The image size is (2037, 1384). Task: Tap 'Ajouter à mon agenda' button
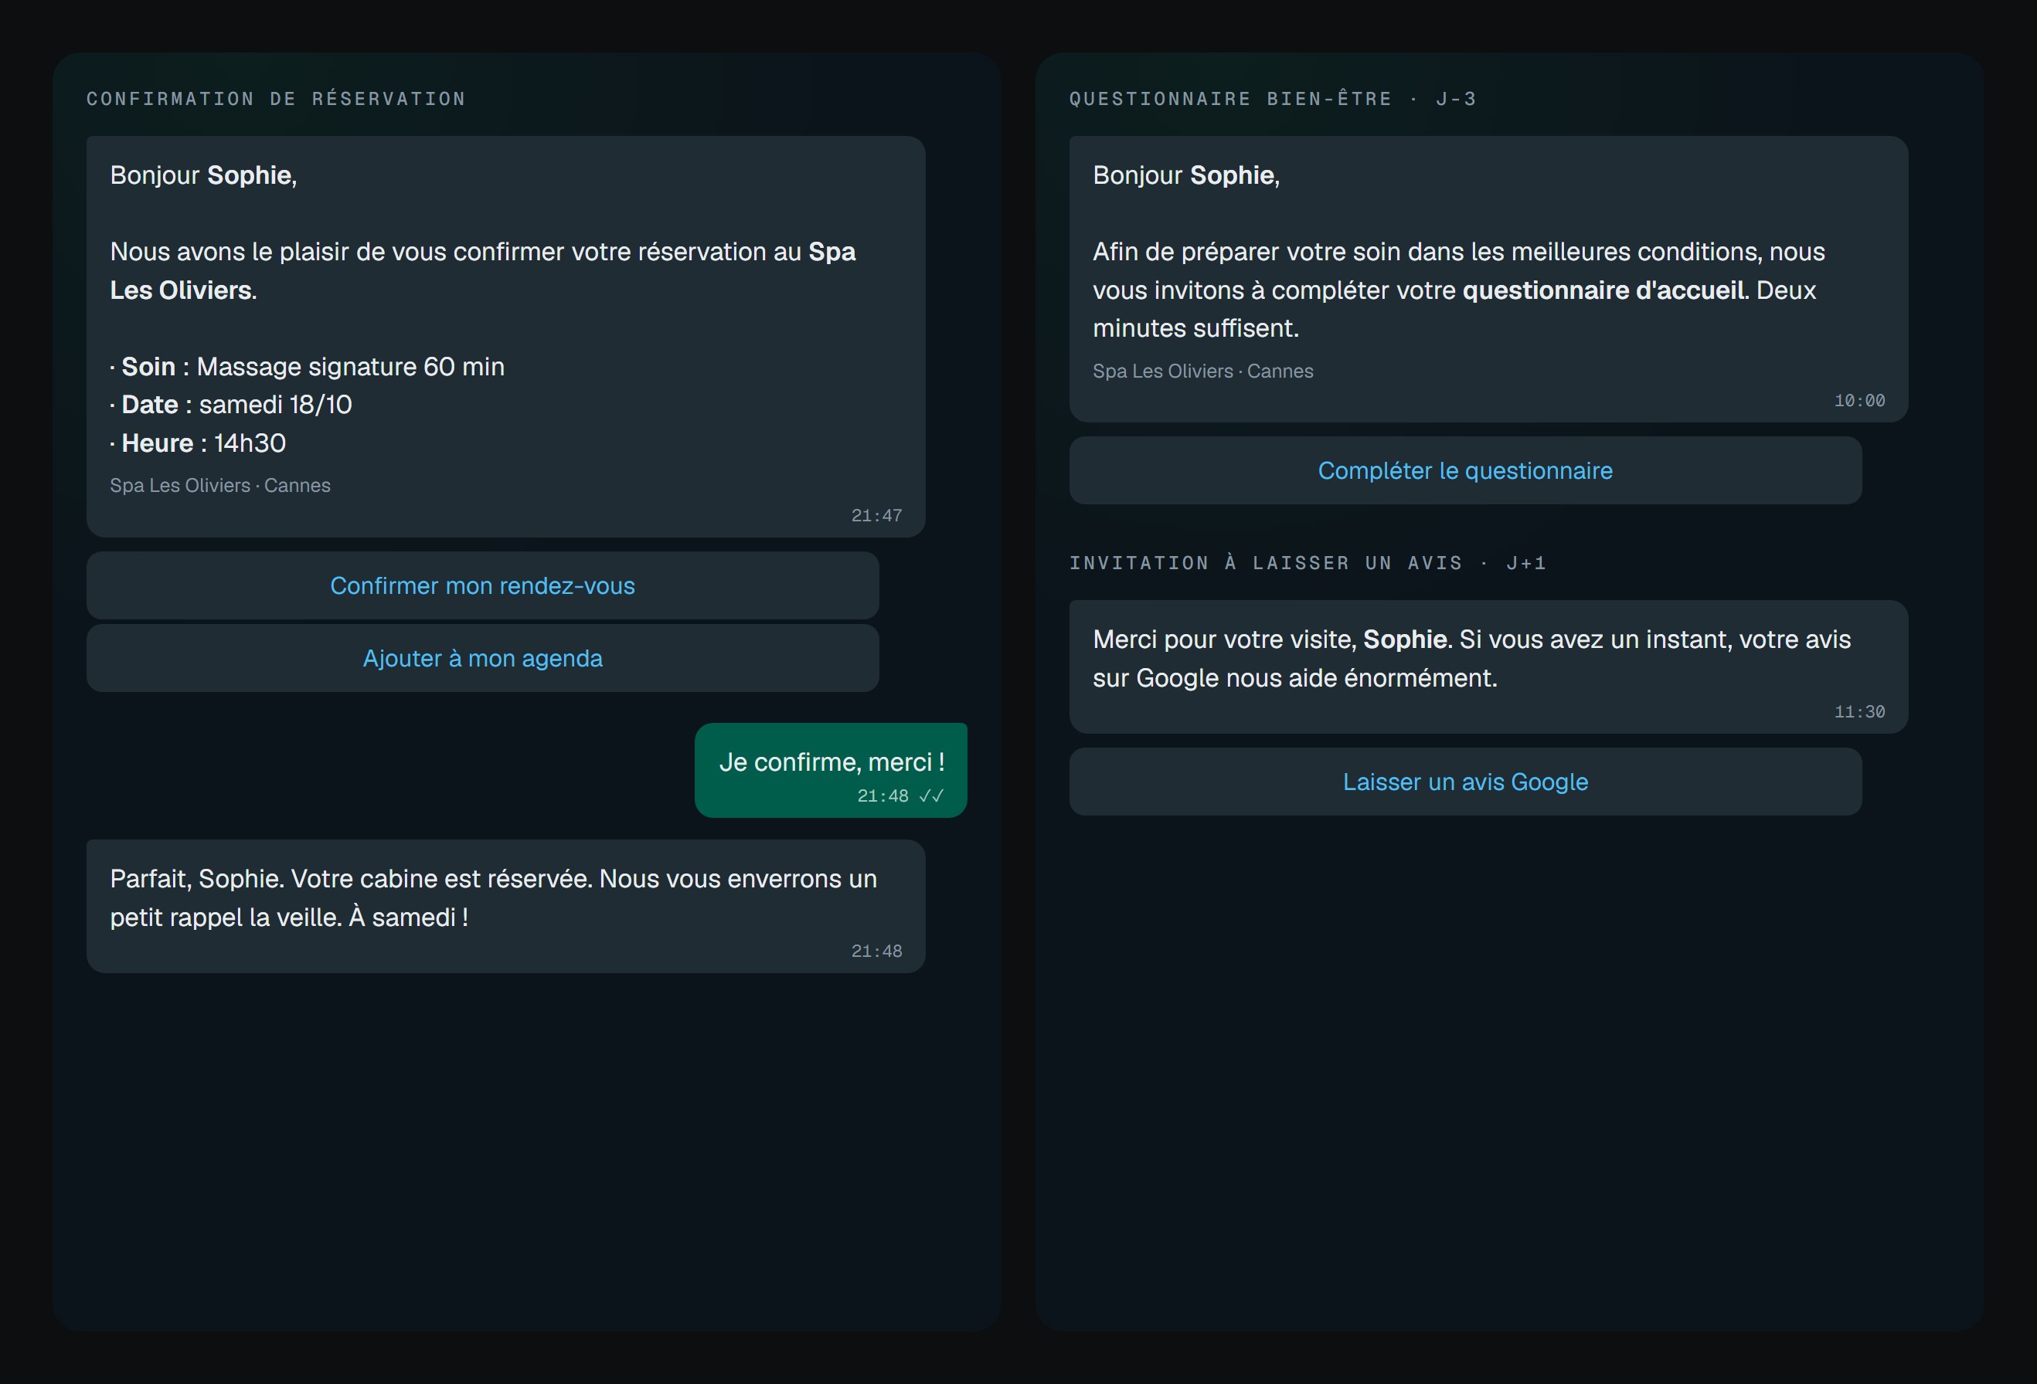[x=482, y=658]
